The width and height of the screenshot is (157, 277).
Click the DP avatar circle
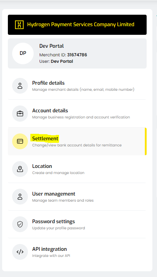tap(23, 53)
